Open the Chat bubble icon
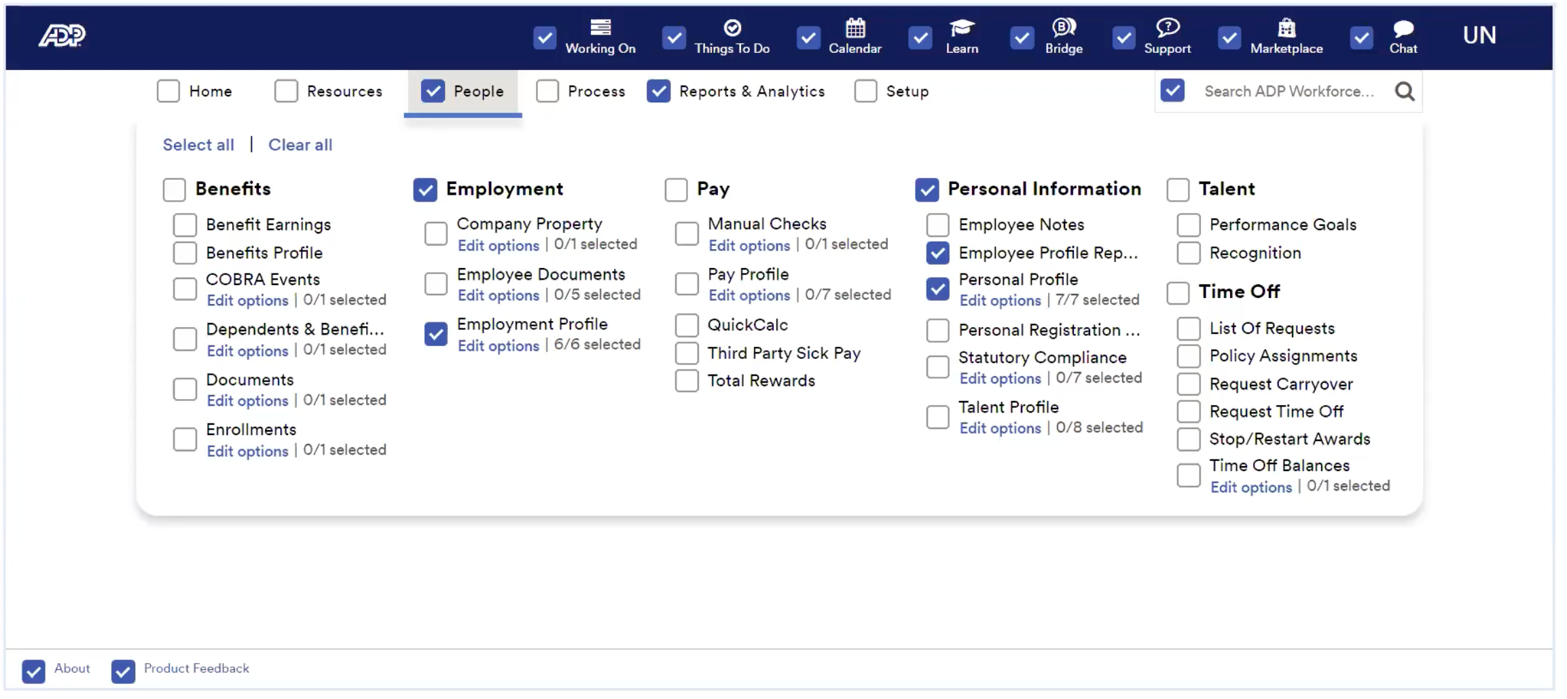Viewport: 1567px width, 699px height. pos(1403,29)
